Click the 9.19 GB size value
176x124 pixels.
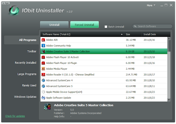coord(130,52)
